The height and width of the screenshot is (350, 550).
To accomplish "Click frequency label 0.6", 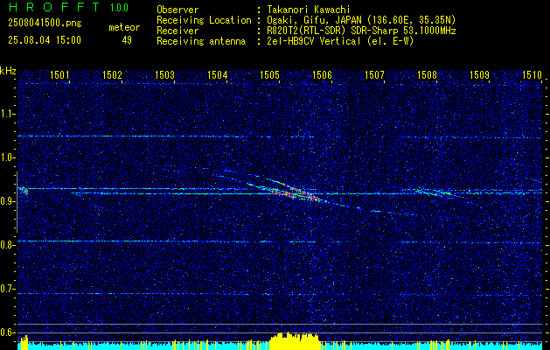I will point(7,332).
